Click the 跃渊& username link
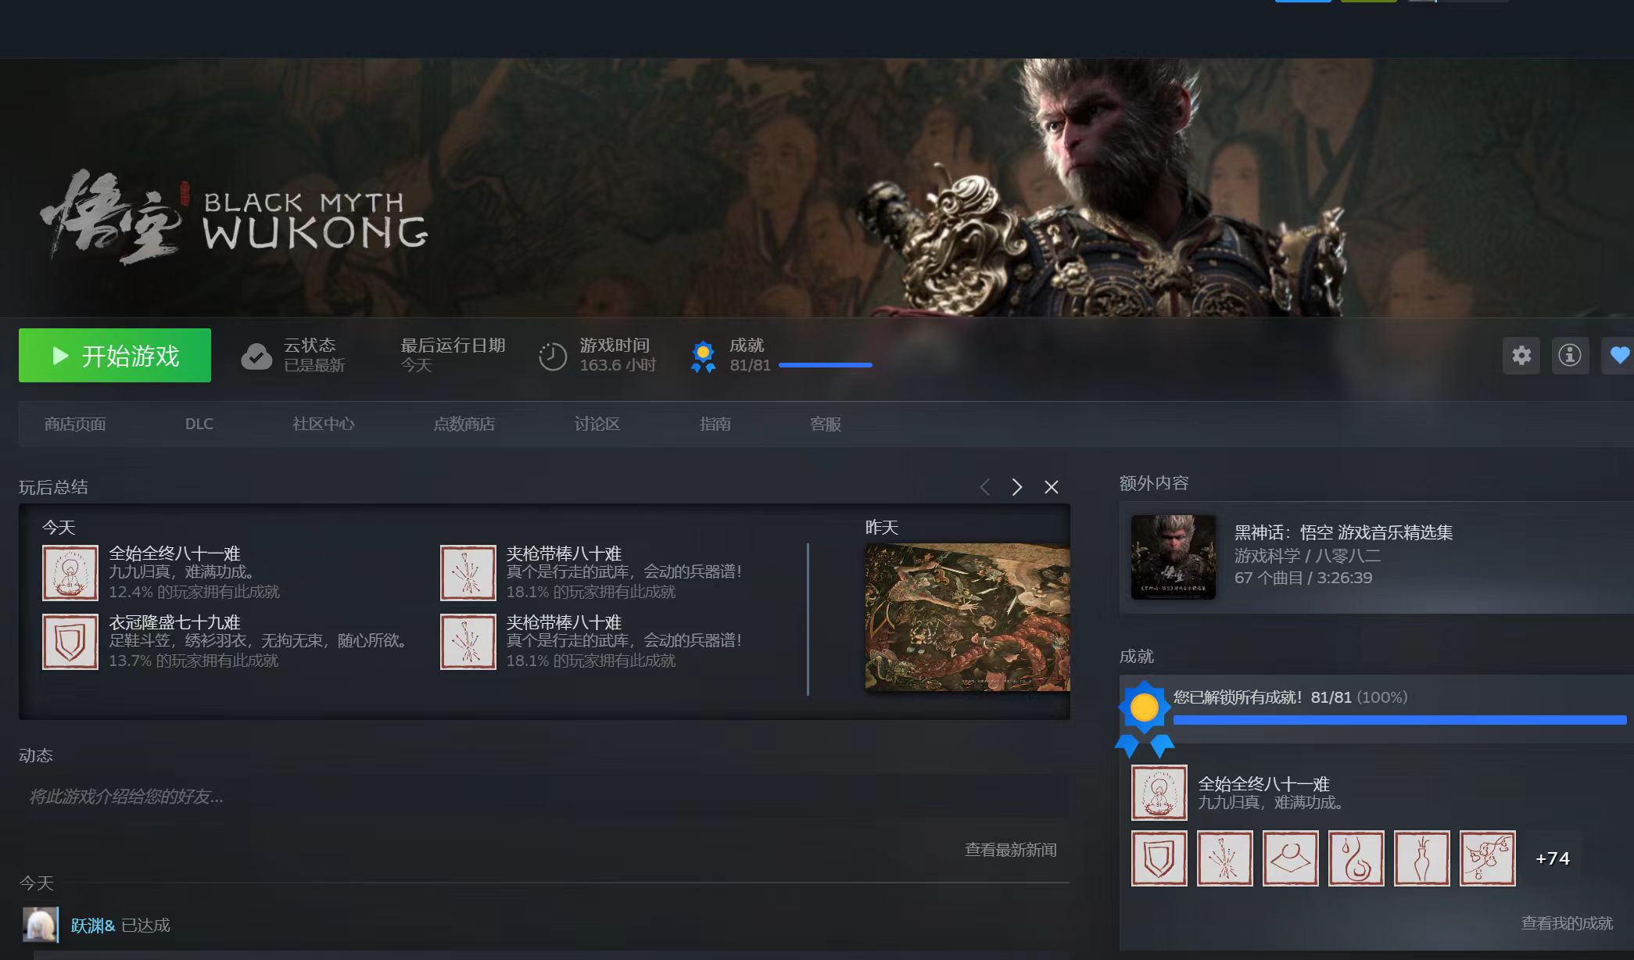 (x=93, y=925)
